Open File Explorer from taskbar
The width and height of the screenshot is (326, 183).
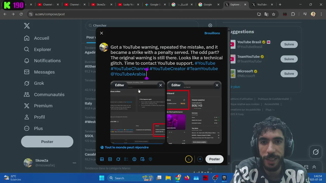click(168, 178)
